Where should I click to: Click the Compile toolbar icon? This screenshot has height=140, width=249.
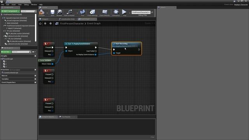tap(42, 12)
